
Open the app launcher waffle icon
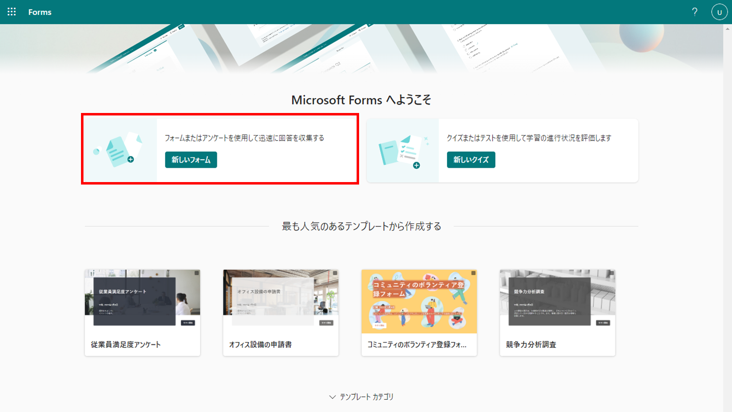click(x=11, y=12)
